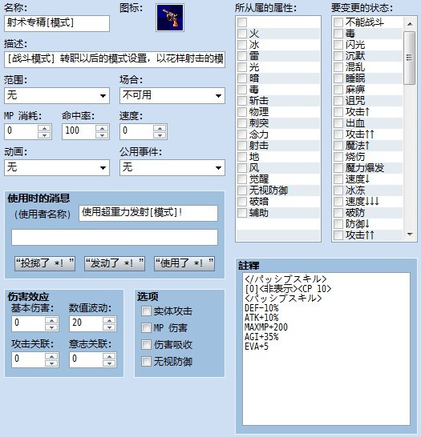Increase 基本伤害 with up arrow

pyautogui.click(x=51, y=320)
